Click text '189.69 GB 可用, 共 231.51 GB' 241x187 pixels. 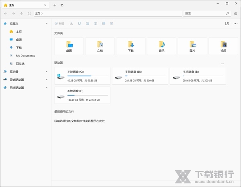(x=84, y=100)
